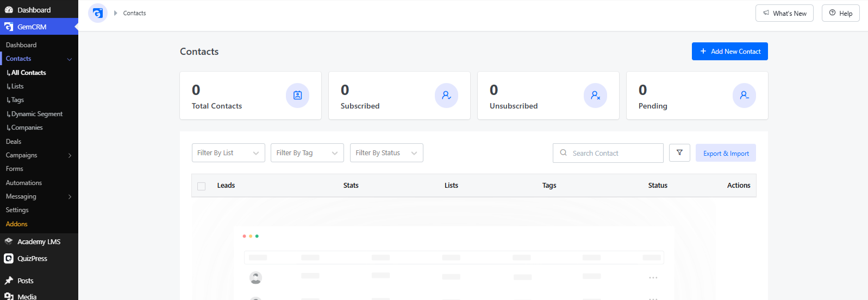Tick the select-all checkbox in table header
The image size is (868, 300).
click(201, 186)
